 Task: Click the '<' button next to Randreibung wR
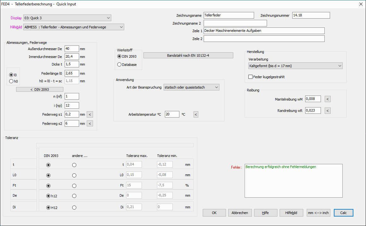point(328,111)
